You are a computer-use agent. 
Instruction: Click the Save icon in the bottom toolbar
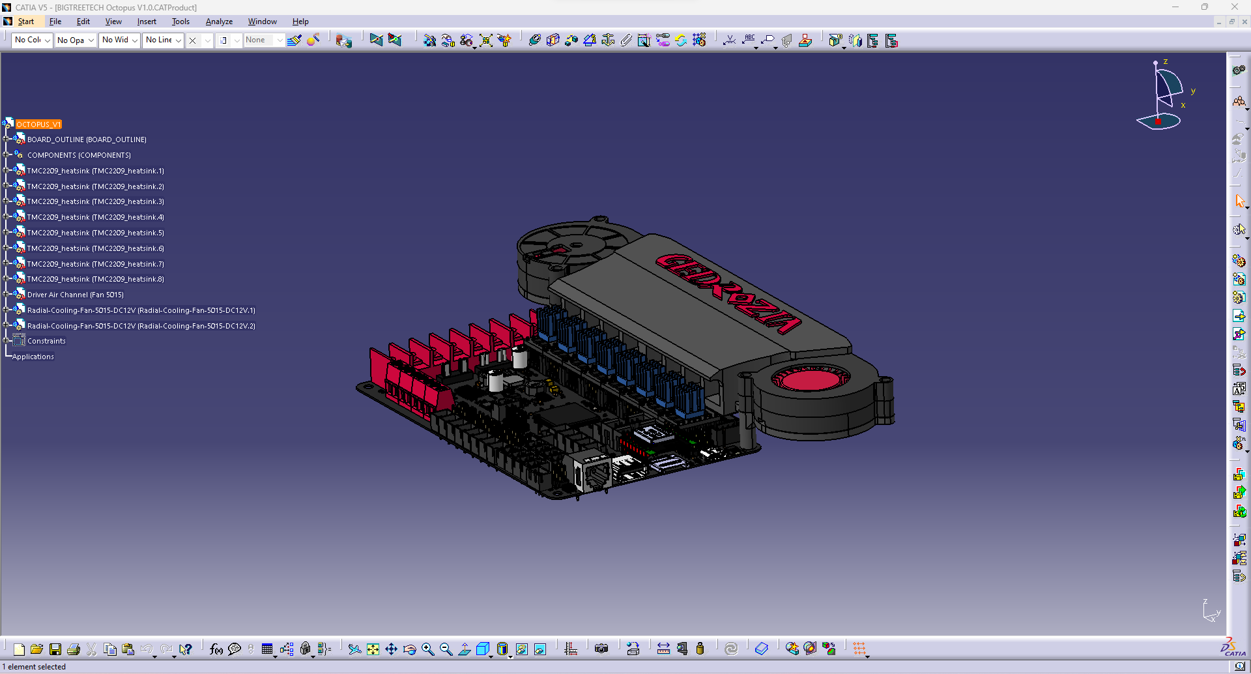click(55, 649)
